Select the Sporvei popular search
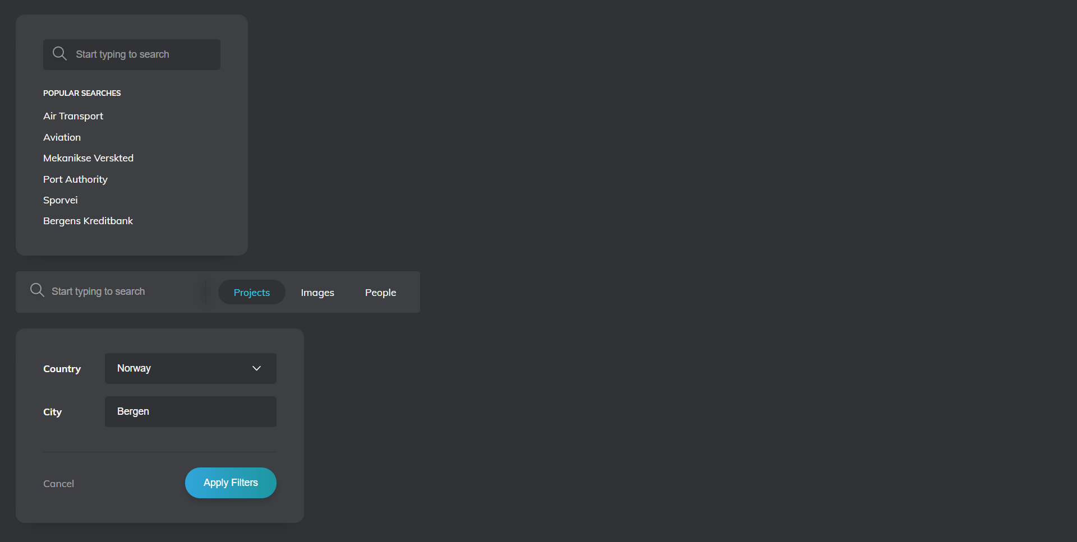 coord(61,200)
